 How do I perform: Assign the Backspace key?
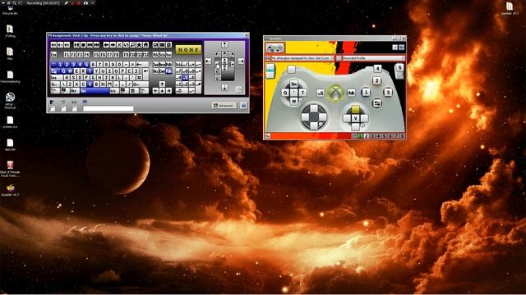(142, 64)
